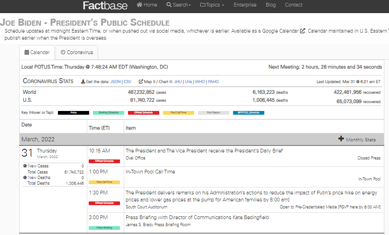389x235 pixels.
Task: Click the U.S. deaths count 1,006,445
Action: pyautogui.click(x=263, y=100)
